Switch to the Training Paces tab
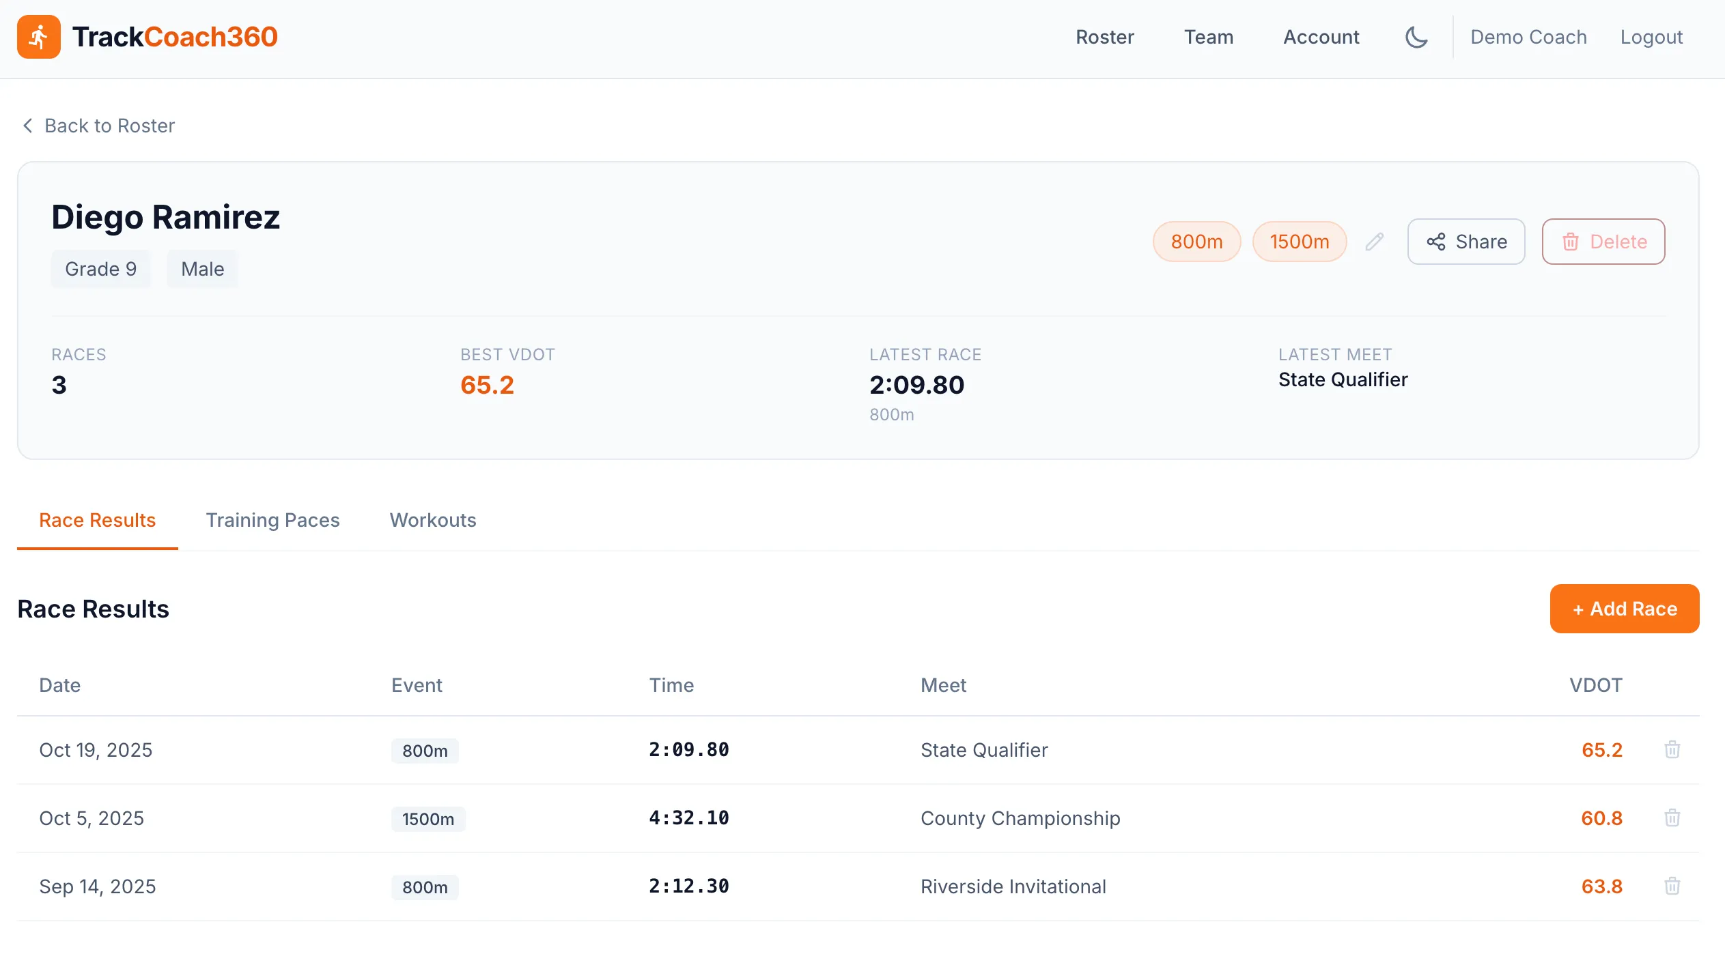The width and height of the screenshot is (1725, 954). click(272, 520)
